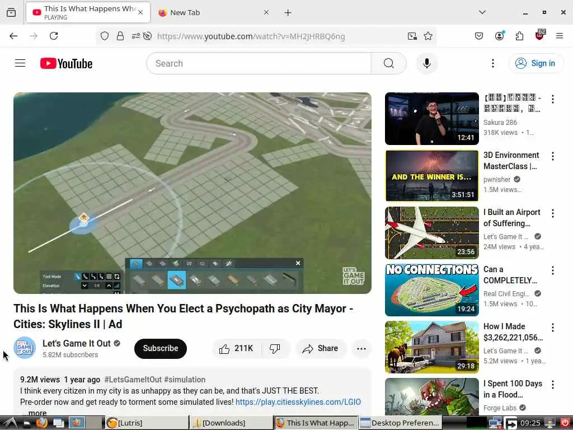Switch to the Downloads taskbar window
This screenshot has height=430, width=573.
(231, 423)
